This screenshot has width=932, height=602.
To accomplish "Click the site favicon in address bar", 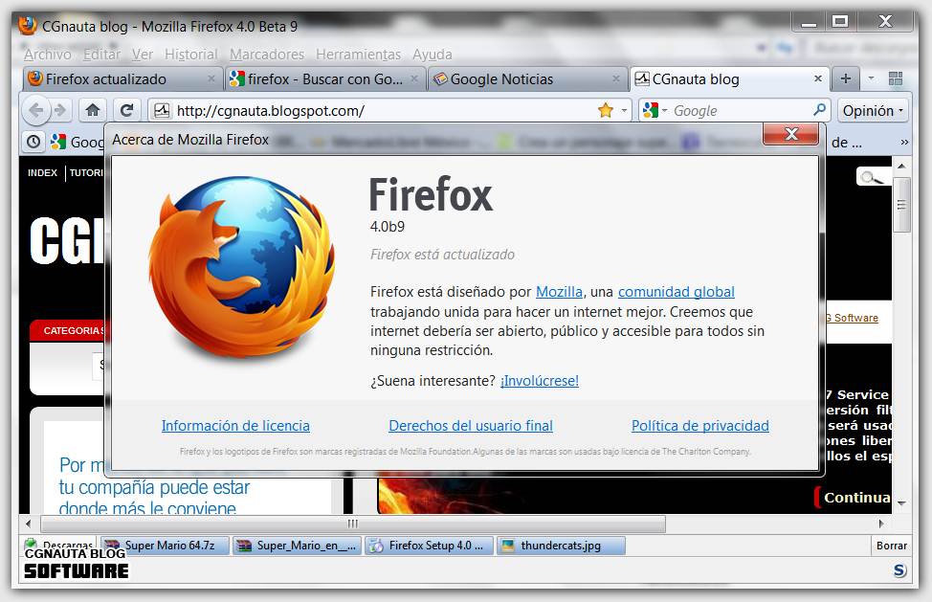I will click(162, 110).
